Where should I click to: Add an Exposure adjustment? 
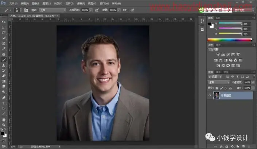(233, 55)
